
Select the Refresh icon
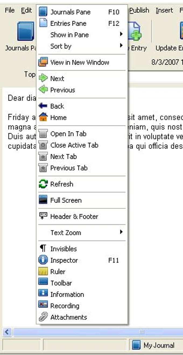(44, 184)
